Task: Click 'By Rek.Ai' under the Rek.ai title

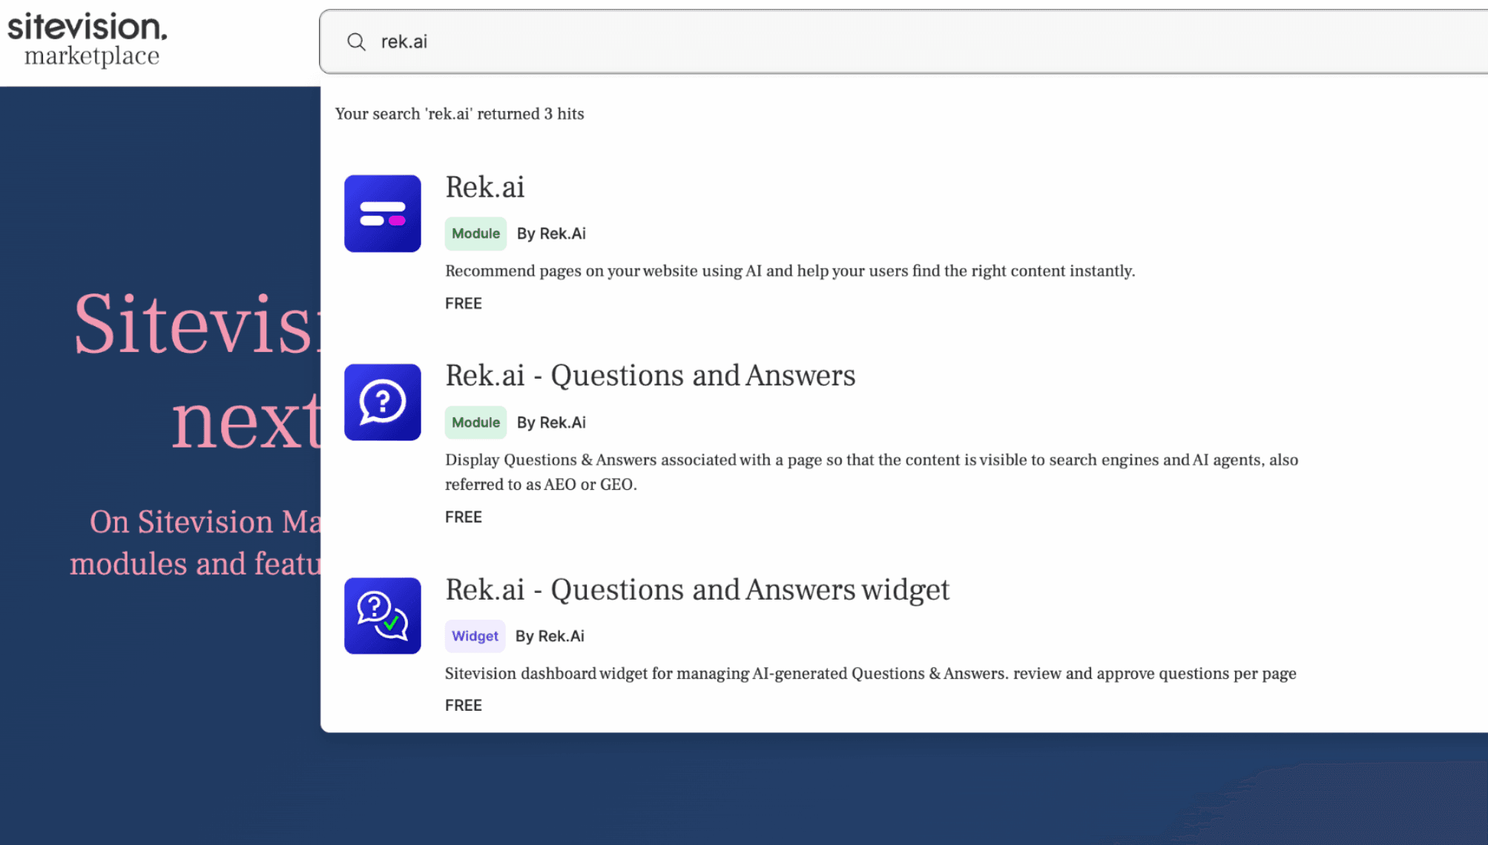Action: click(551, 233)
